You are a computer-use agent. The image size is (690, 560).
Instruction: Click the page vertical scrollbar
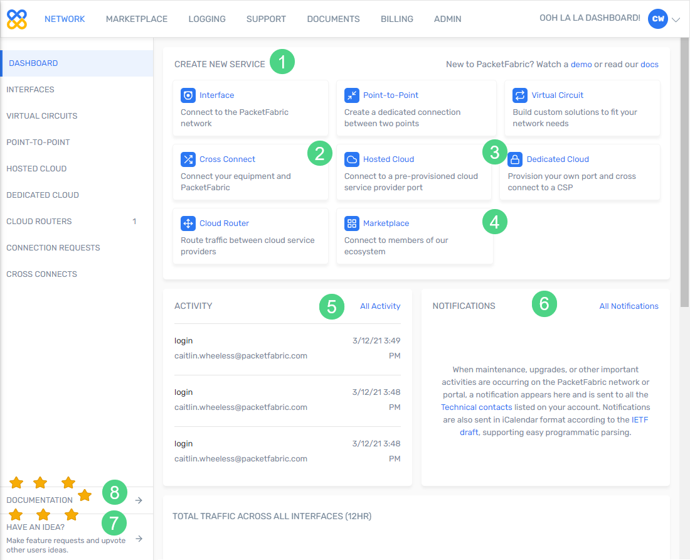click(685, 171)
